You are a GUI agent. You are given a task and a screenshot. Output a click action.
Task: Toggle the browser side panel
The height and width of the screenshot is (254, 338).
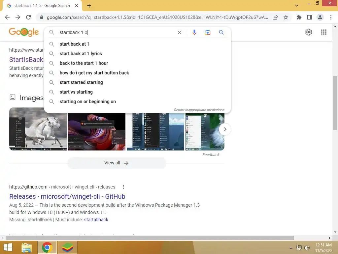click(x=310, y=17)
